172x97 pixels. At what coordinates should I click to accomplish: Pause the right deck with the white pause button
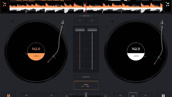163,96
